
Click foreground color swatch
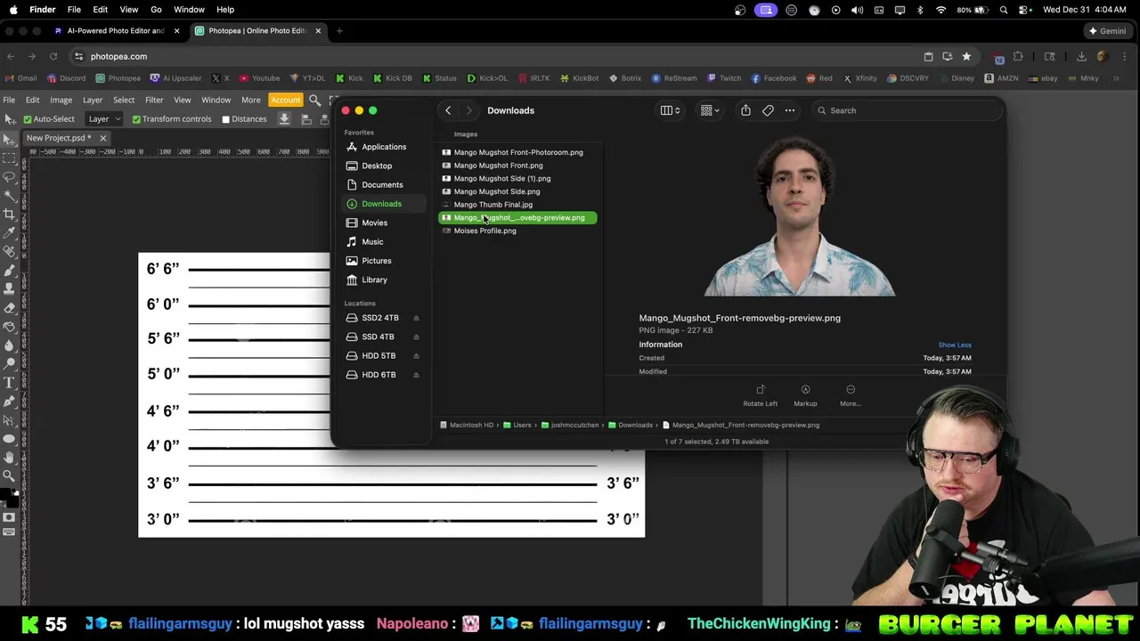pyautogui.click(x=6, y=495)
